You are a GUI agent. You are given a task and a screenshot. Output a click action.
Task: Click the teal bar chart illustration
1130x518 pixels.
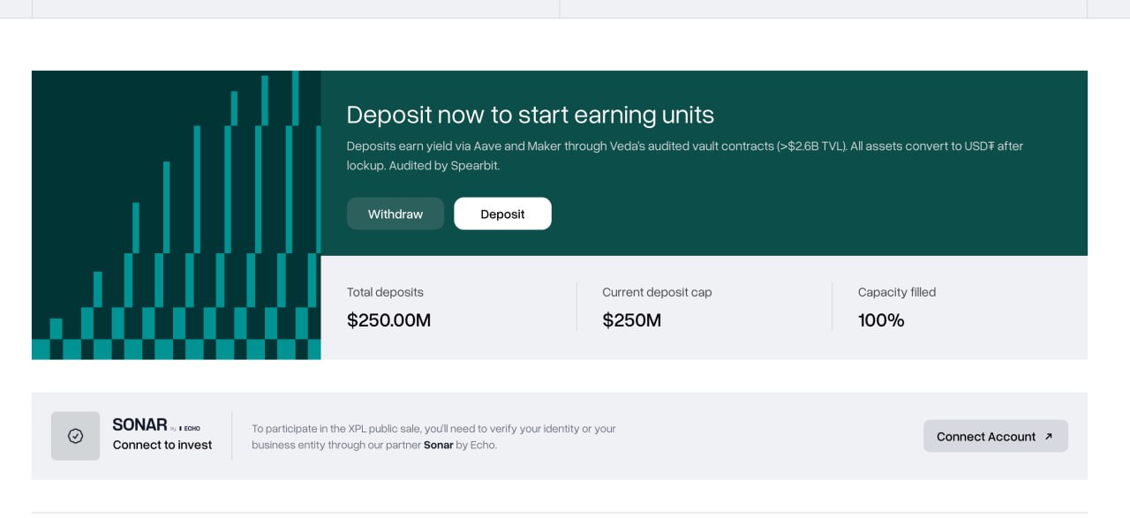(177, 215)
